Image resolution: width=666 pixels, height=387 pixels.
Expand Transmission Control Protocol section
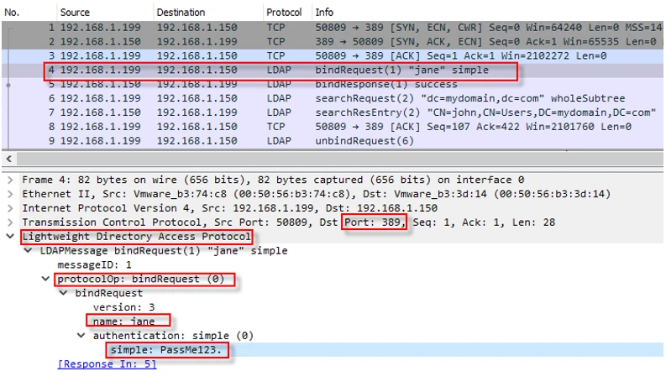[x=10, y=222]
